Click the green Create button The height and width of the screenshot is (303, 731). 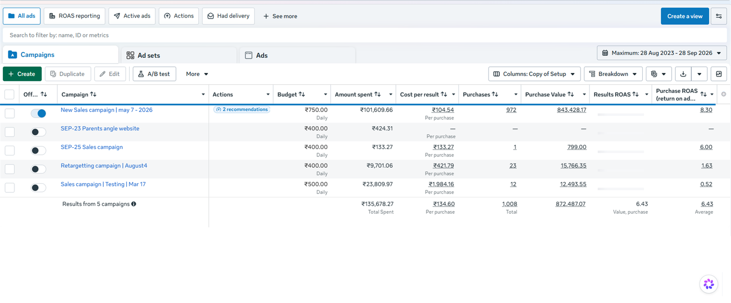22,74
